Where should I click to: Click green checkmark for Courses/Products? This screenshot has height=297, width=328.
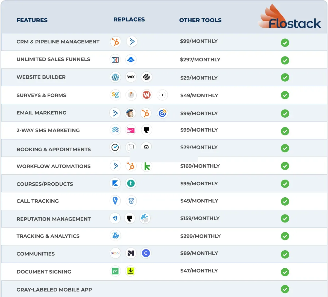pyautogui.click(x=285, y=184)
